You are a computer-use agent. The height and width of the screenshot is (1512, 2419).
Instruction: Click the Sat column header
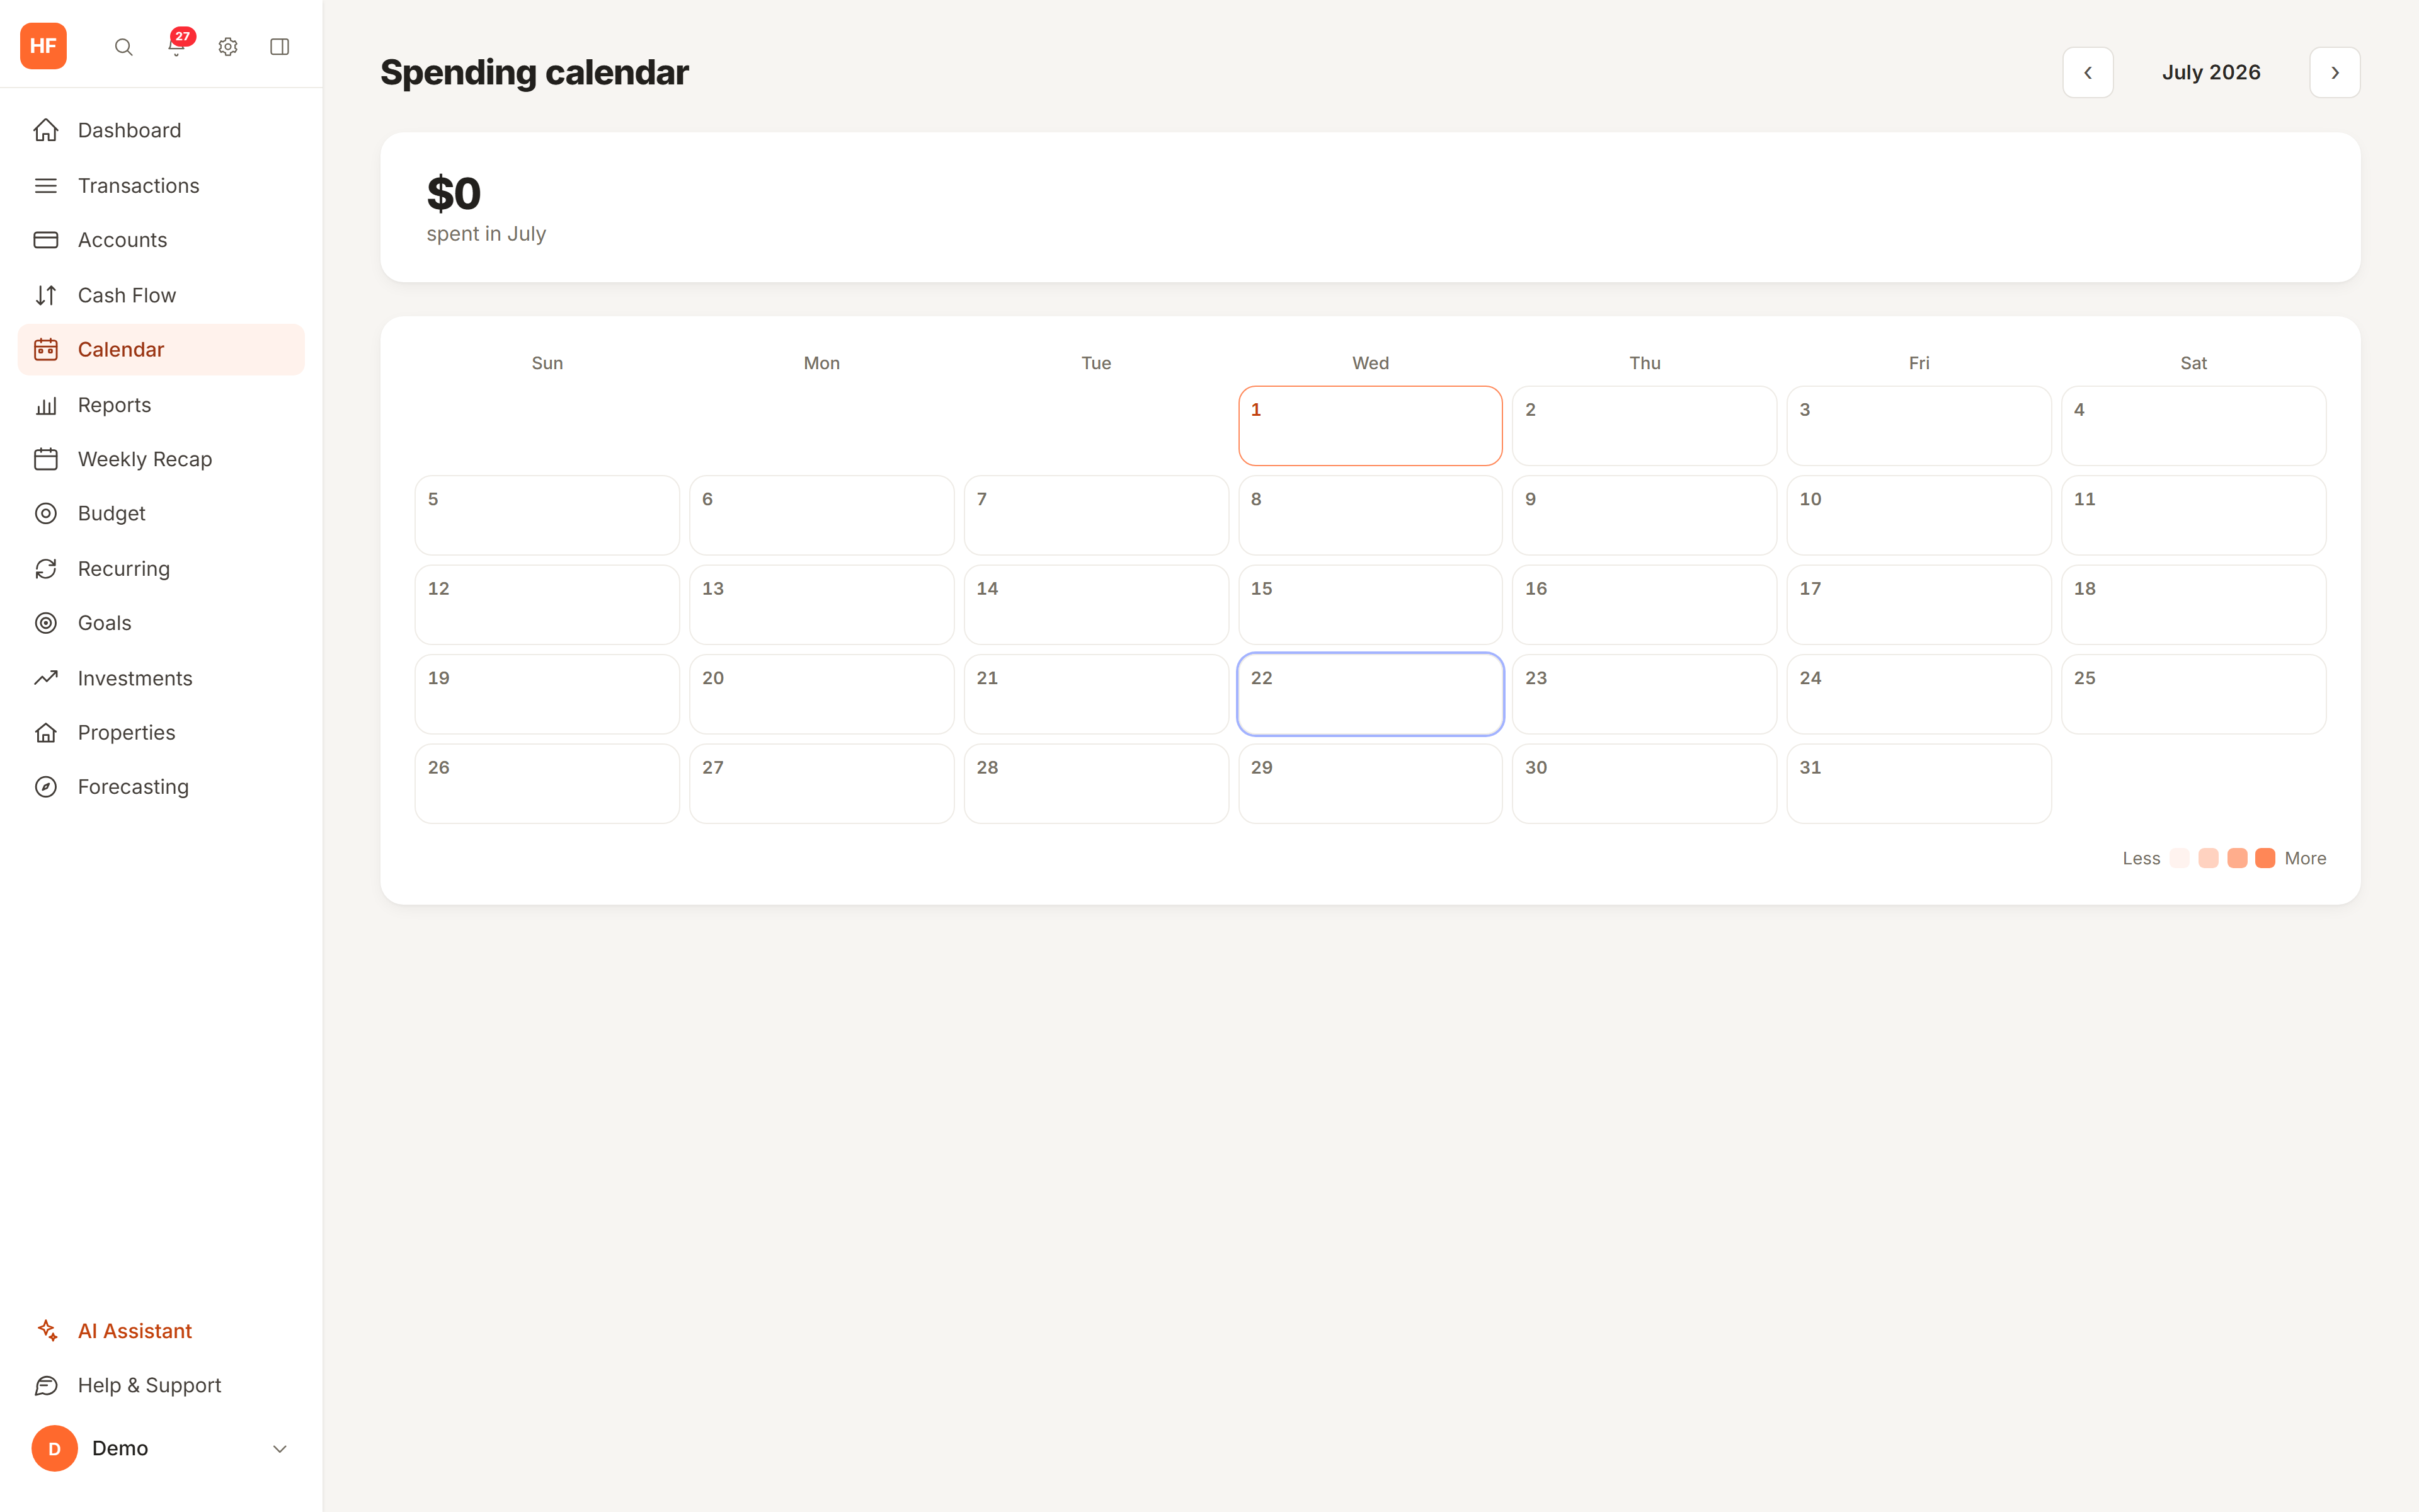pos(2193,363)
